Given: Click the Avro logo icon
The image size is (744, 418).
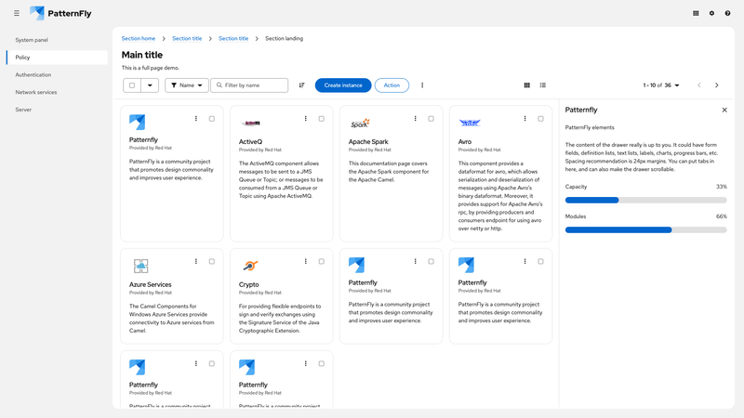Looking at the screenshot, I should (x=470, y=124).
